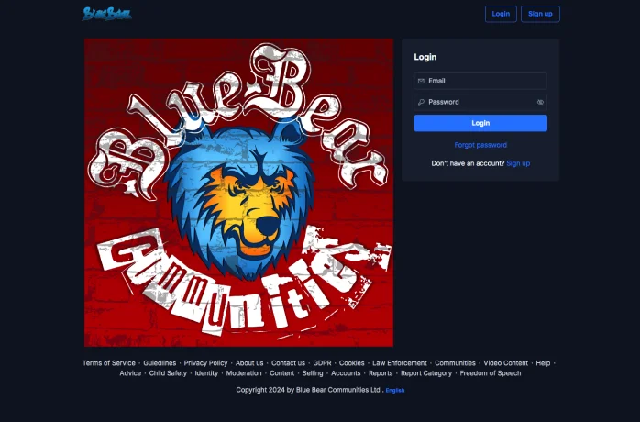Go to the GDPR footer link
The height and width of the screenshot is (422, 640).
click(x=322, y=363)
